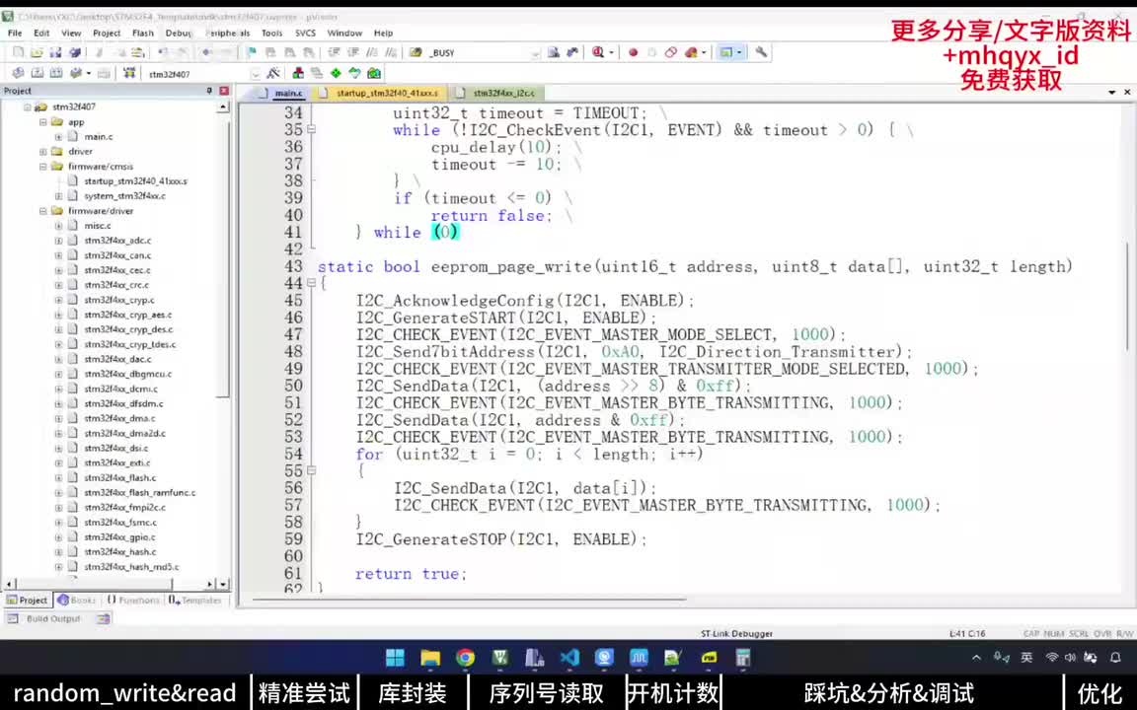Viewport: 1137px width, 710px height.
Task: Select system_stm32f4xx.c in project tree
Action: point(124,195)
